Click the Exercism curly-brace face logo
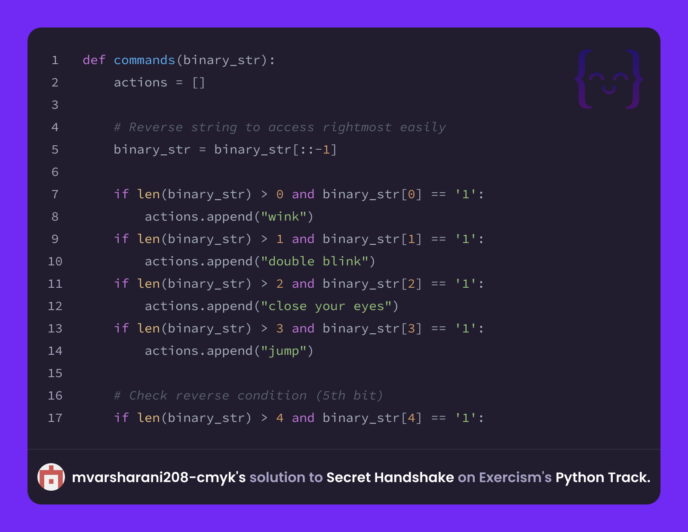The width and height of the screenshot is (688, 532). (609, 79)
